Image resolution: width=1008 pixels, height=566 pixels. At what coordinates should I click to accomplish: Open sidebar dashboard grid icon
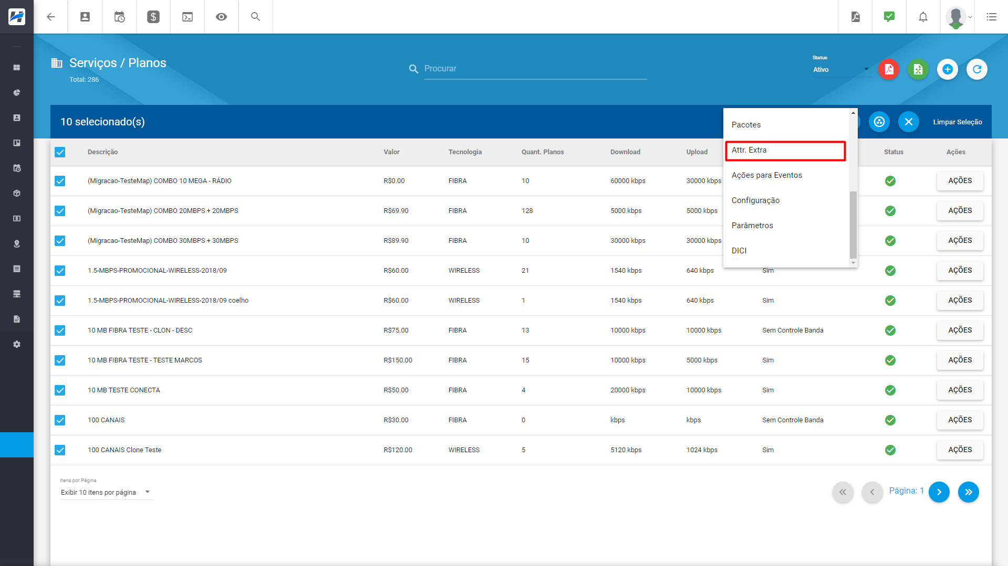[x=17, y=68]
